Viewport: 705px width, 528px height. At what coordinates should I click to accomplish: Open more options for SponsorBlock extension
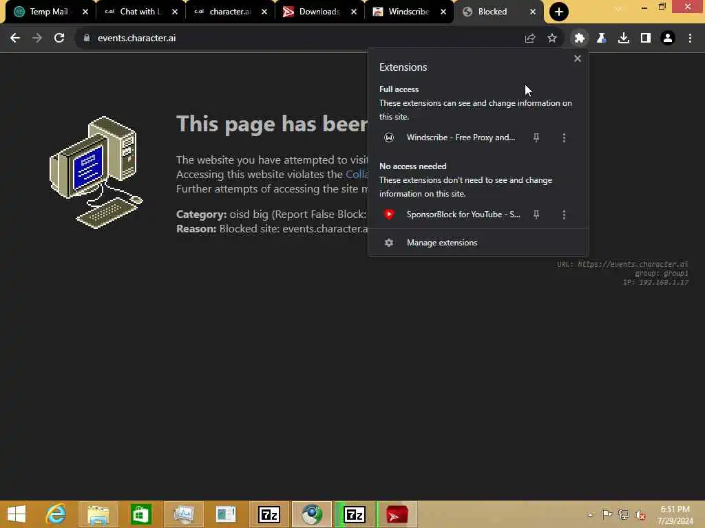565,214
